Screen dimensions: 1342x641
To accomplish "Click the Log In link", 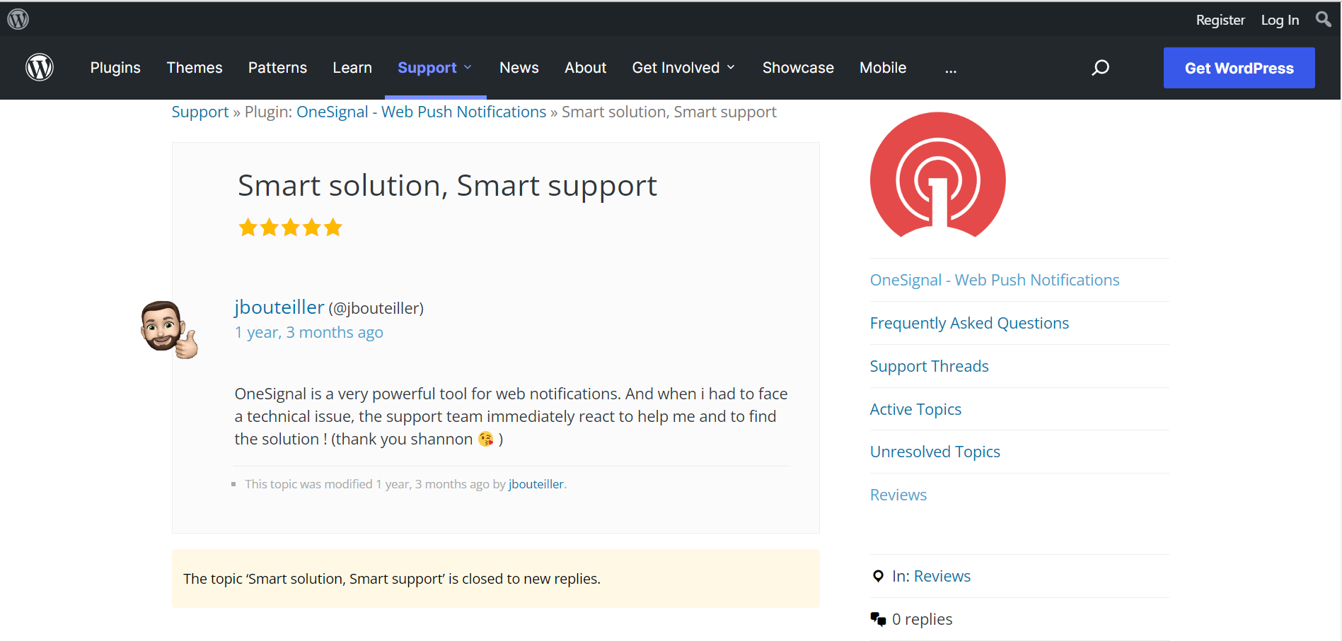I will click(x=1280, y=20).
